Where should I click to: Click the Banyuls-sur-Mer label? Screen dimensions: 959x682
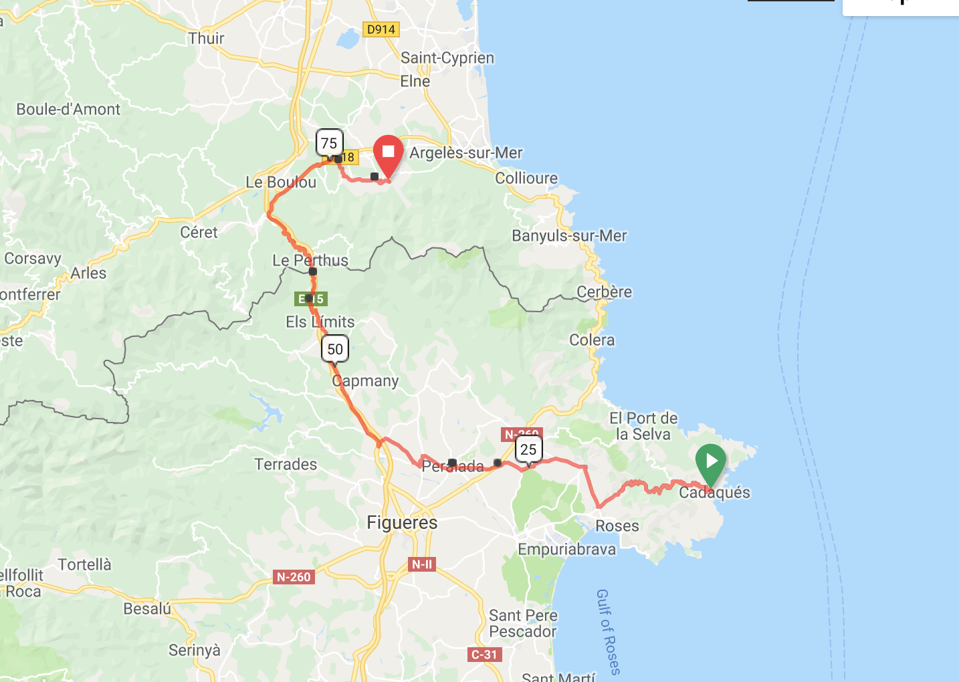pyautogui.click(x=569, y=235)
